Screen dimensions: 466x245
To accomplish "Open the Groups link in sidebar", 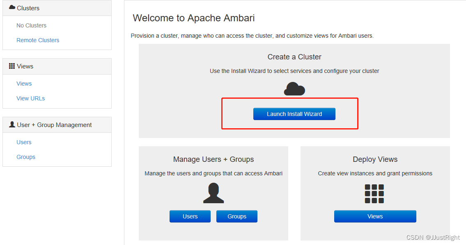I will point(26,157).
